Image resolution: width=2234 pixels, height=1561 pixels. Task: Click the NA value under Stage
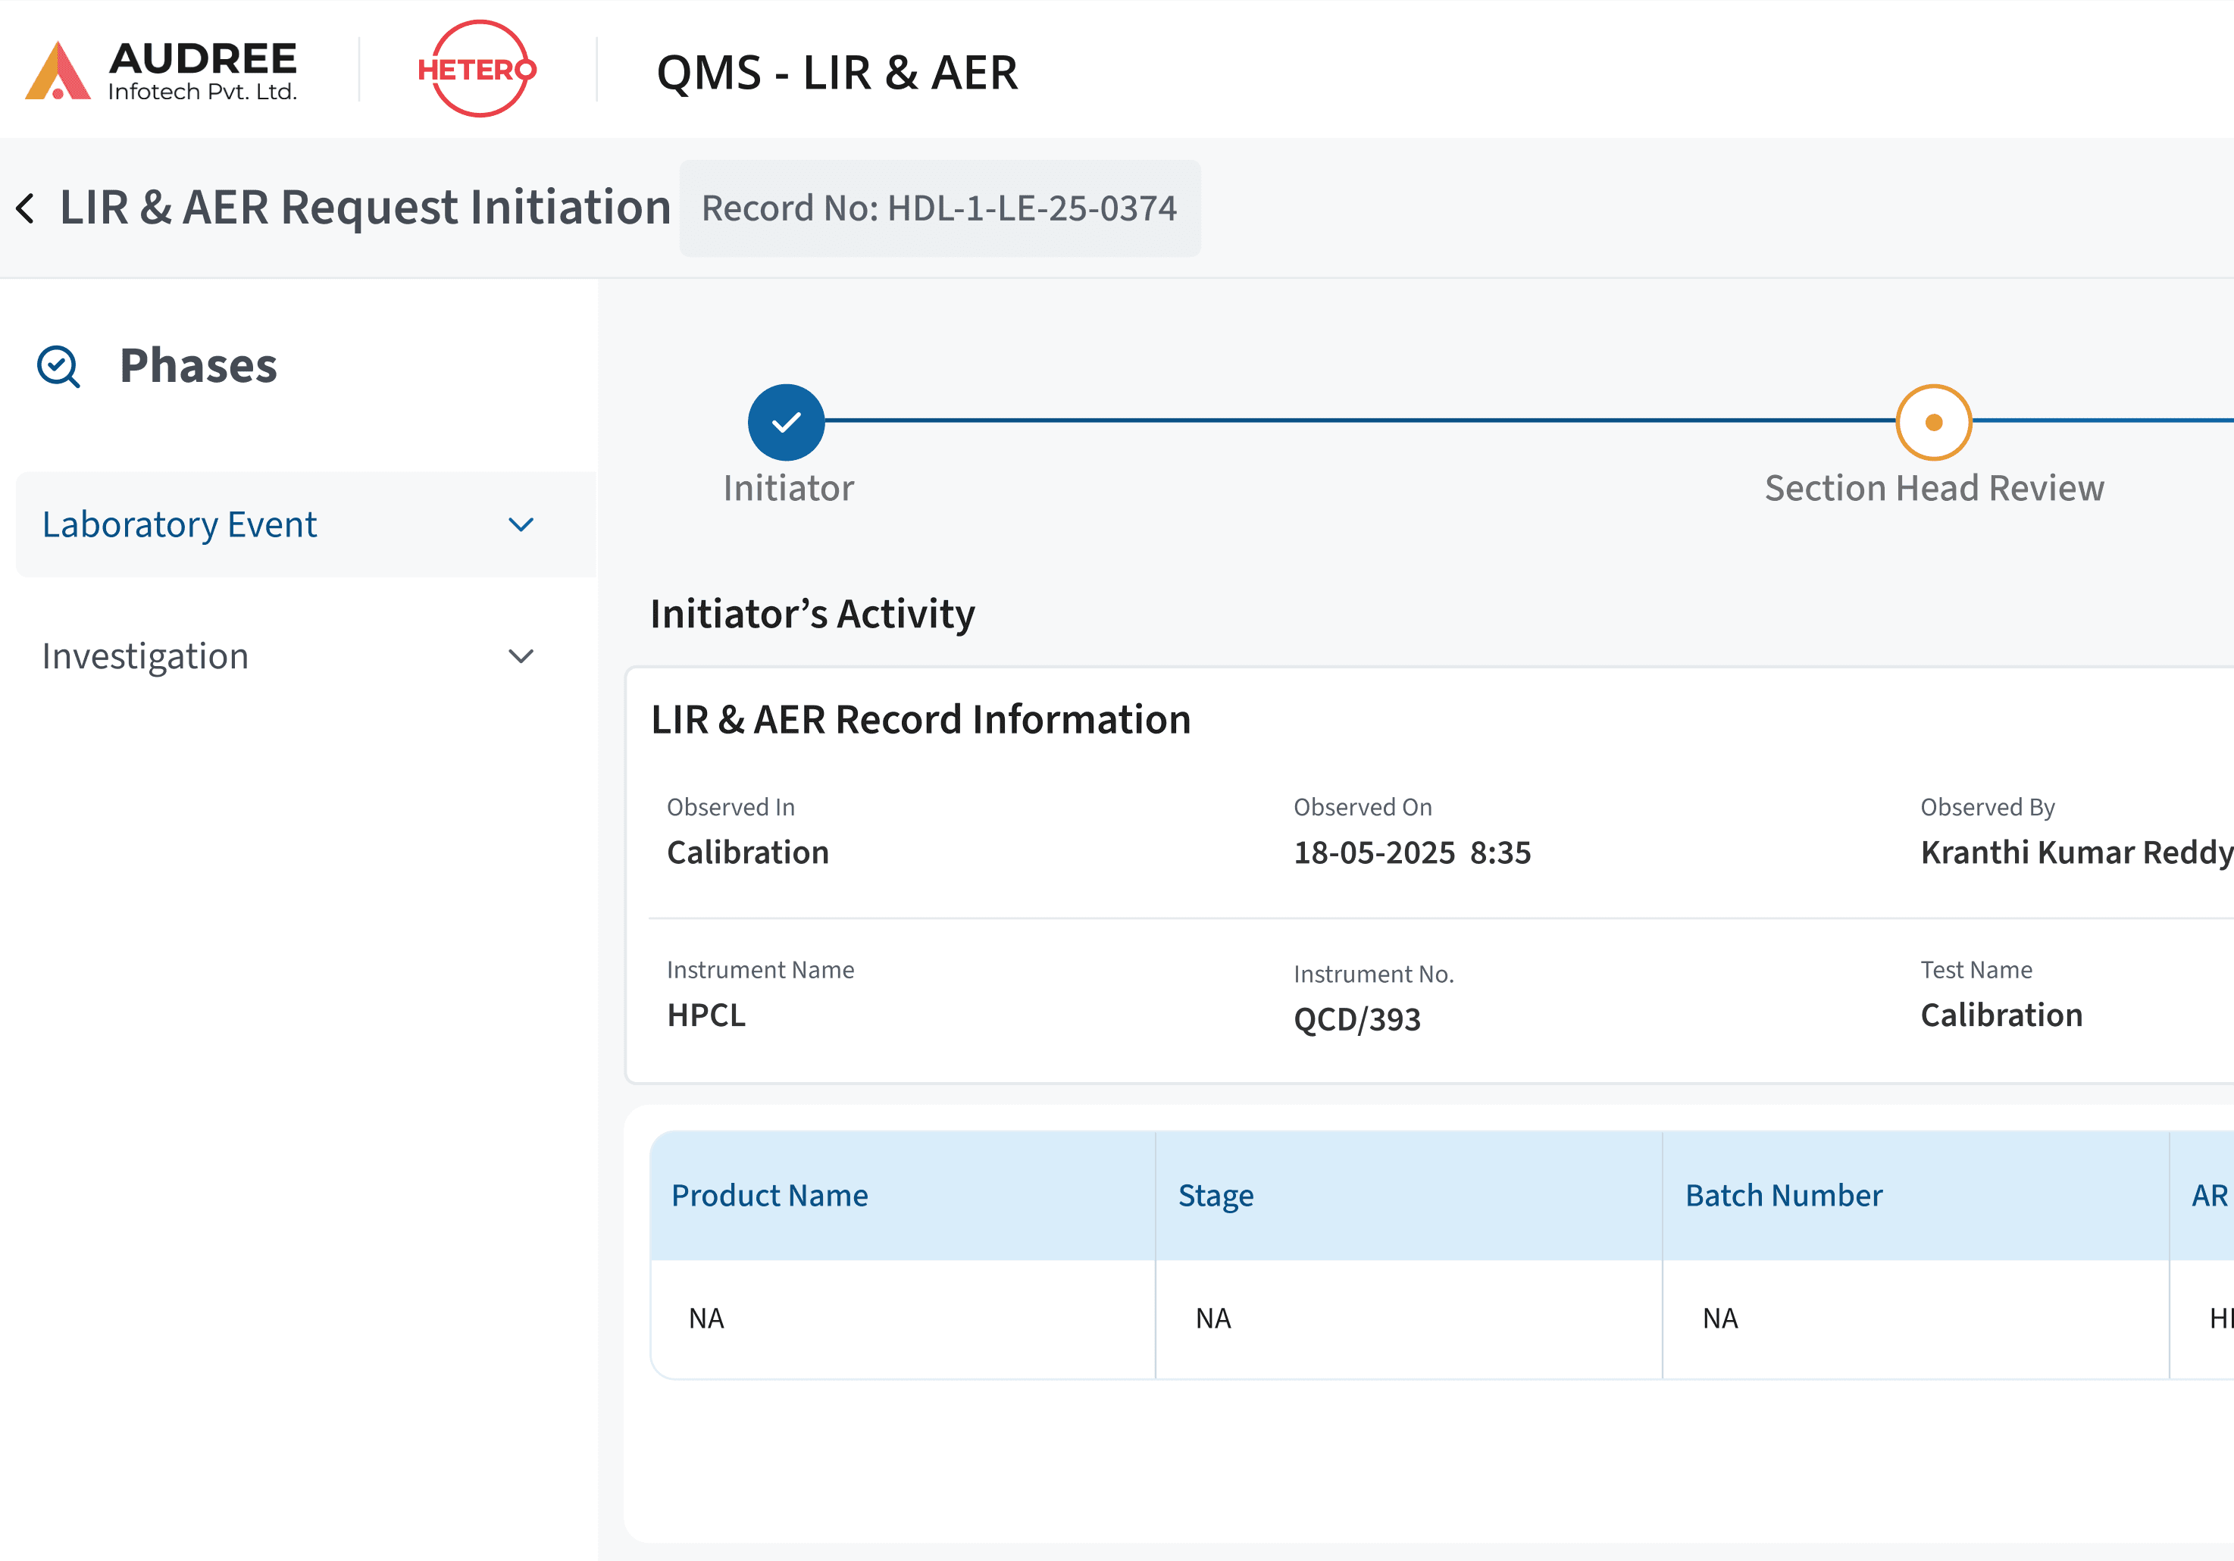[1212, 1318]
